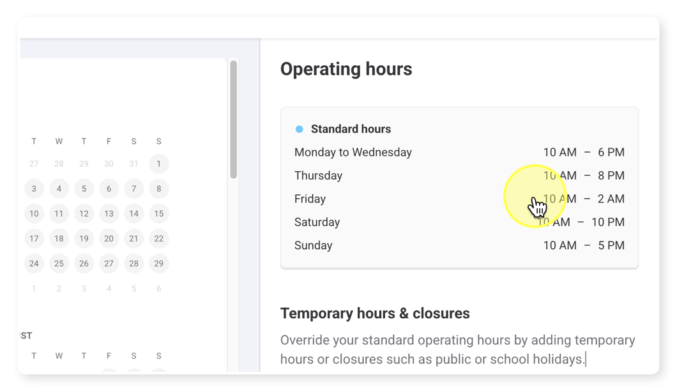Screen dimensions: 677x391
Task: Select calendar date 8
Action: tap(159, 189)
